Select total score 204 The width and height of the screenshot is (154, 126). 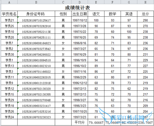click(x=145, y=110)
